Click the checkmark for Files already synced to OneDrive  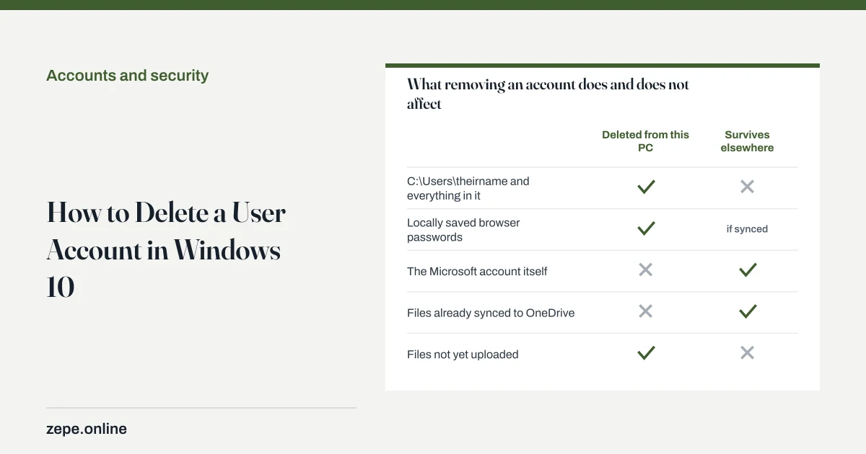[748, 311]
